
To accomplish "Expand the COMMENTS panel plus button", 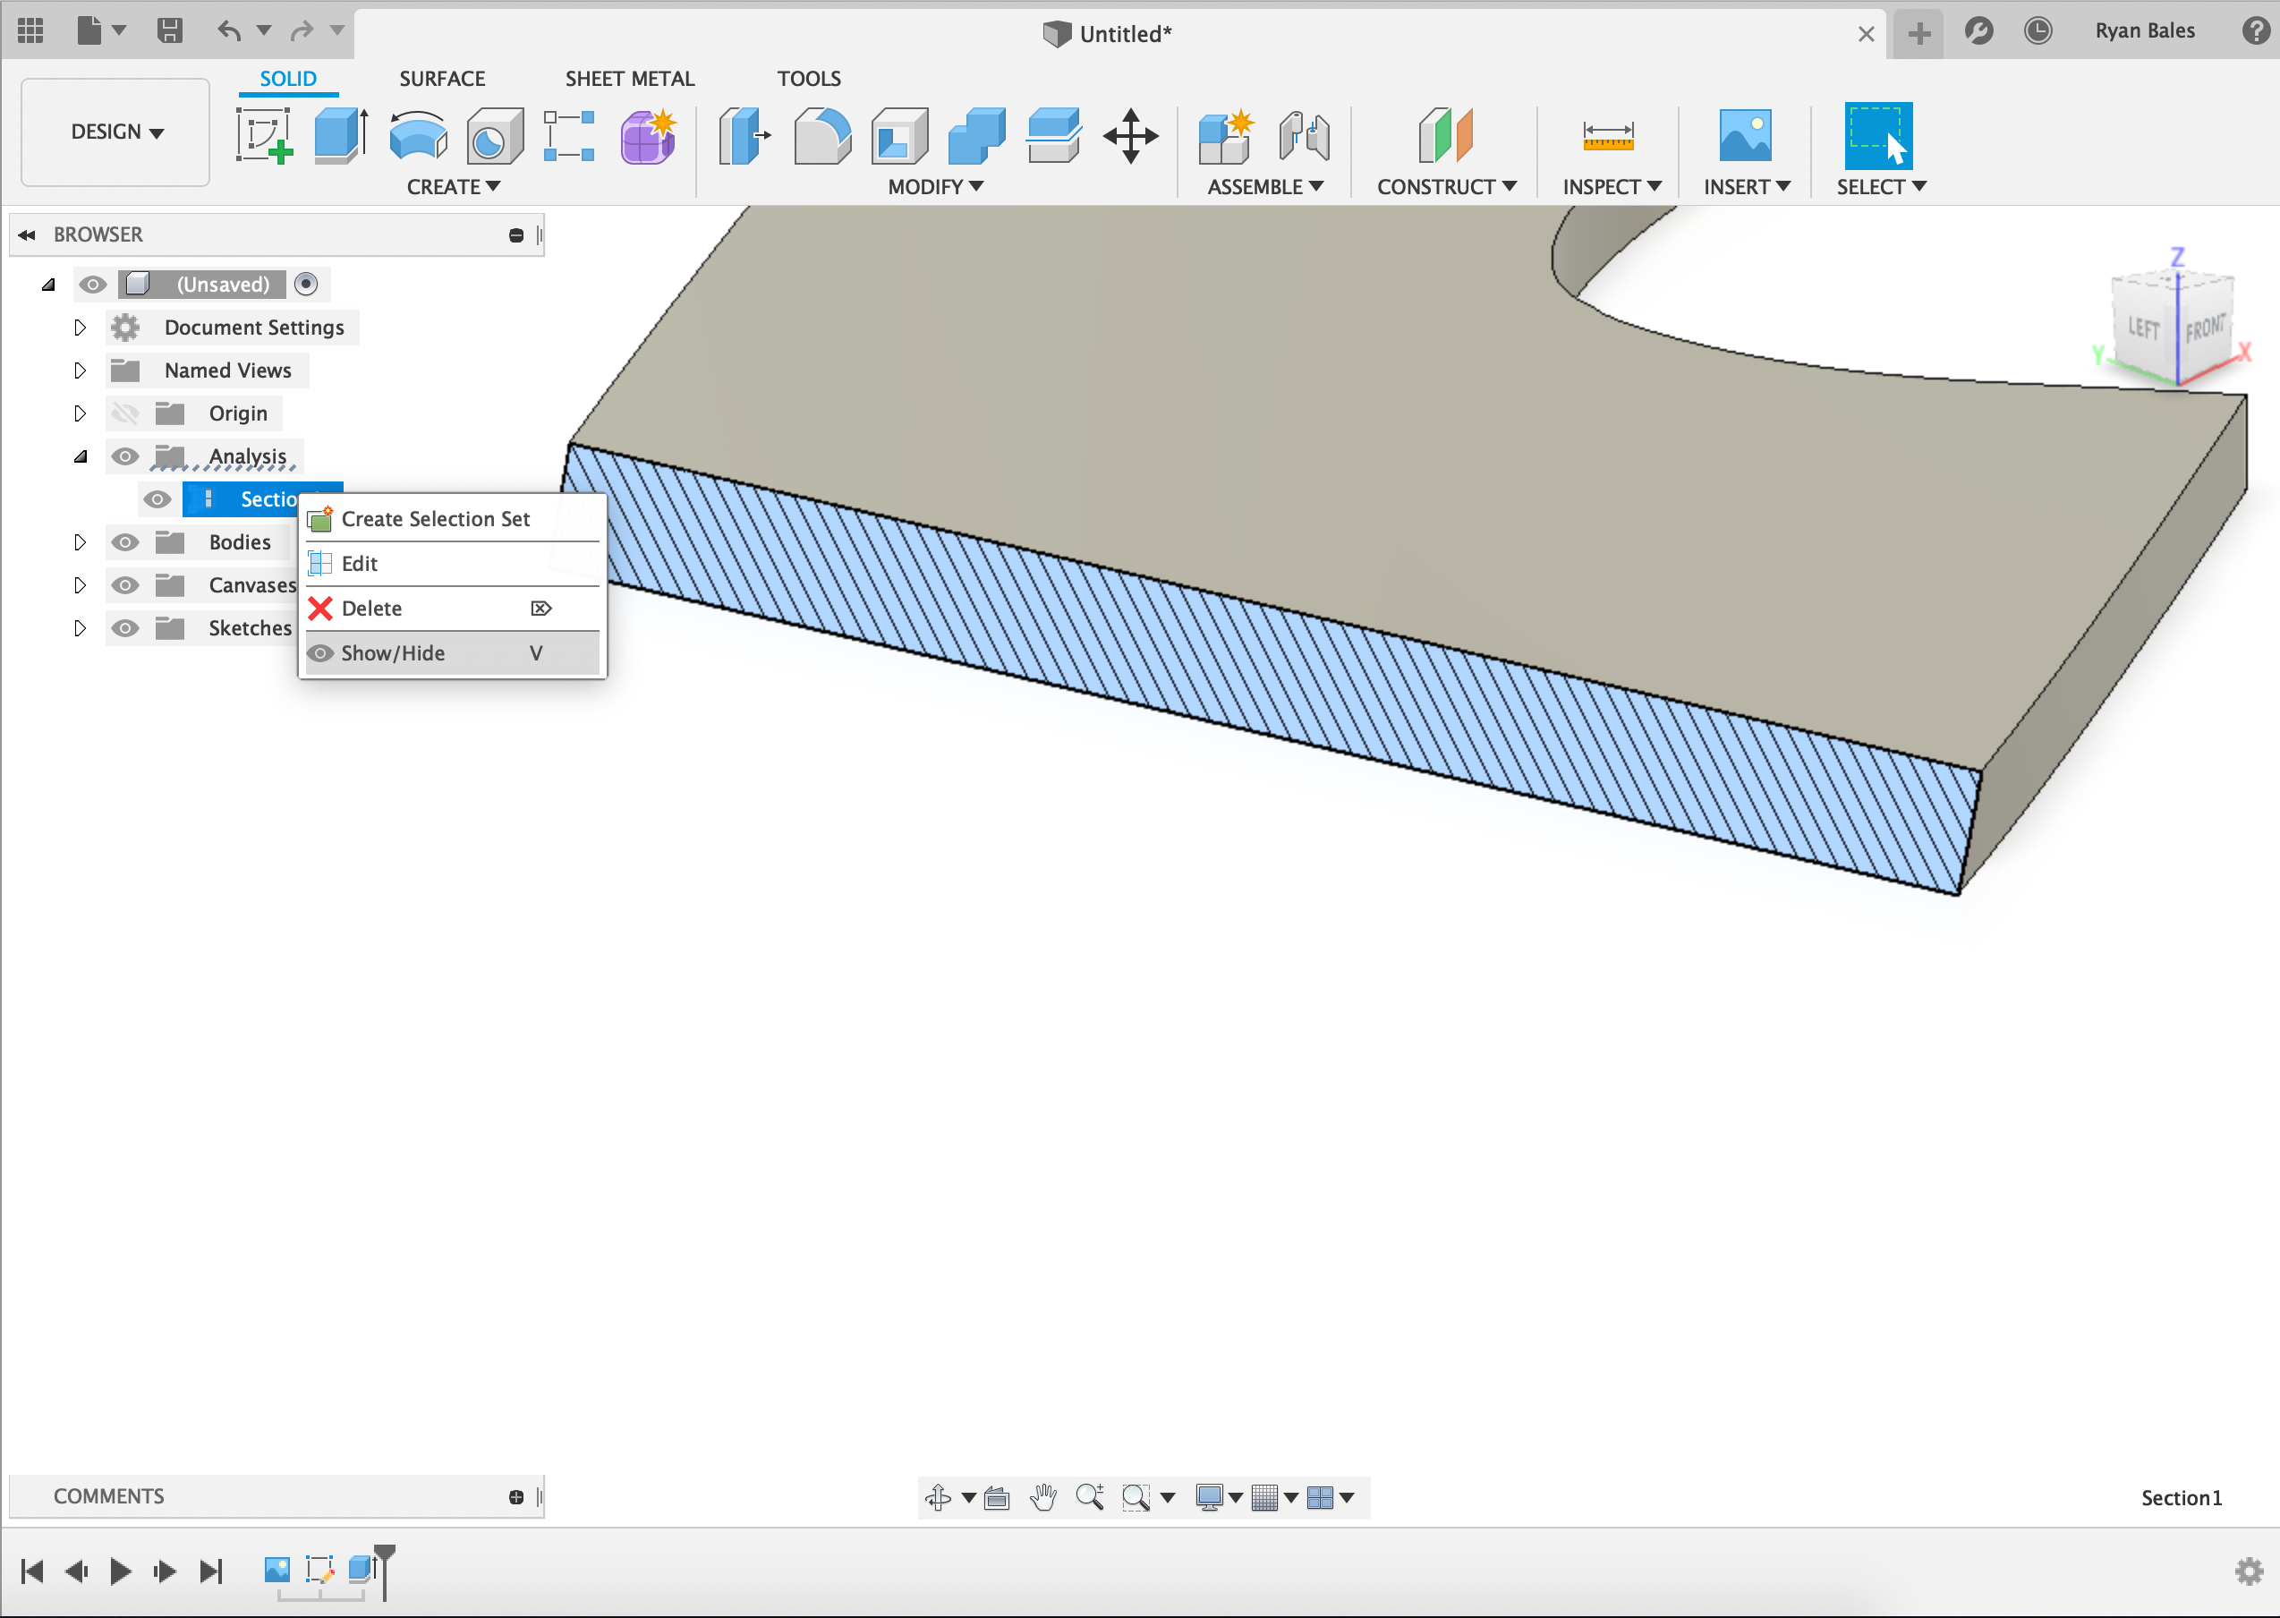I will pos(516,1496).
